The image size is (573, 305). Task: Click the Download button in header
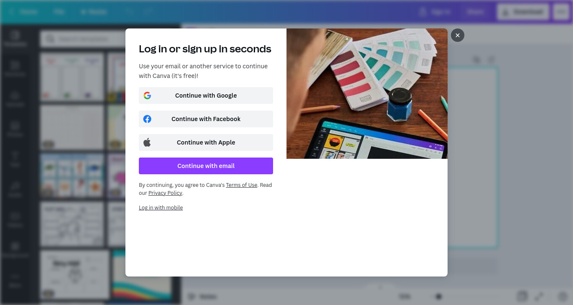523,12
